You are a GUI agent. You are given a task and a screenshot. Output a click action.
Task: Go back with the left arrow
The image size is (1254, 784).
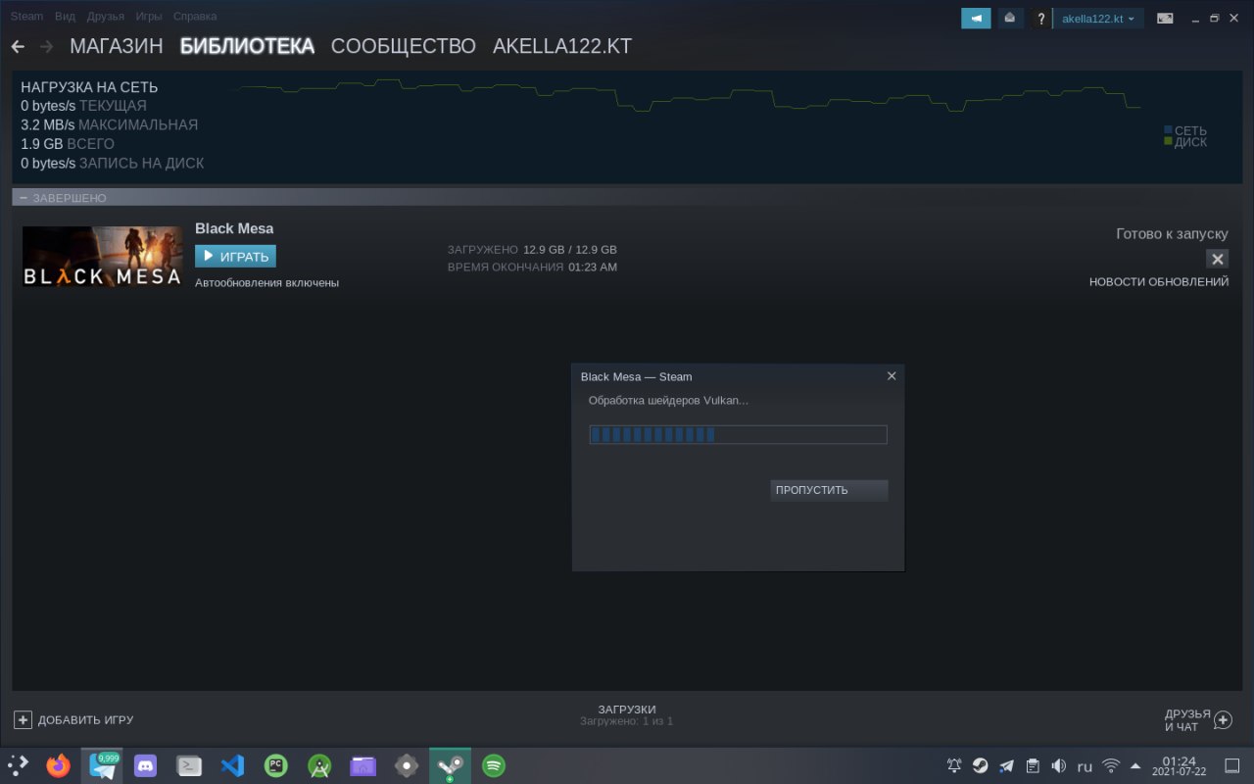coord(18,46)
